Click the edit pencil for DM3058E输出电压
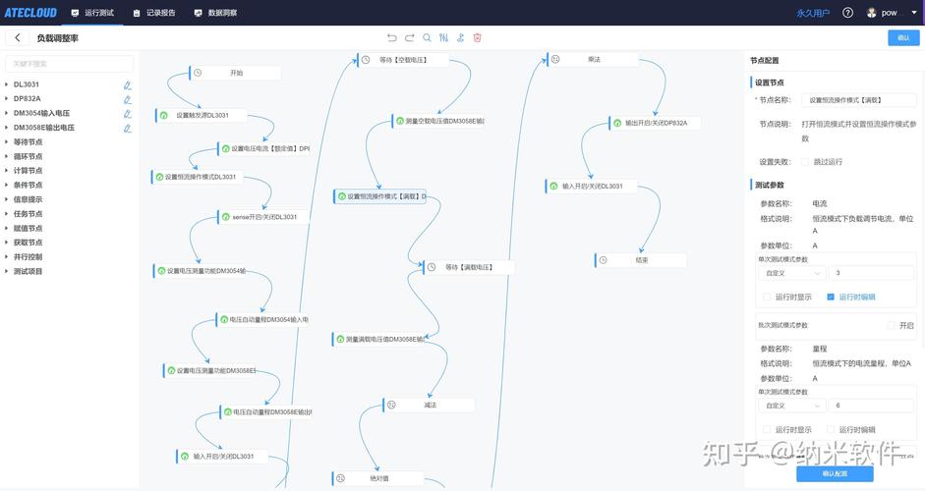 128,129
